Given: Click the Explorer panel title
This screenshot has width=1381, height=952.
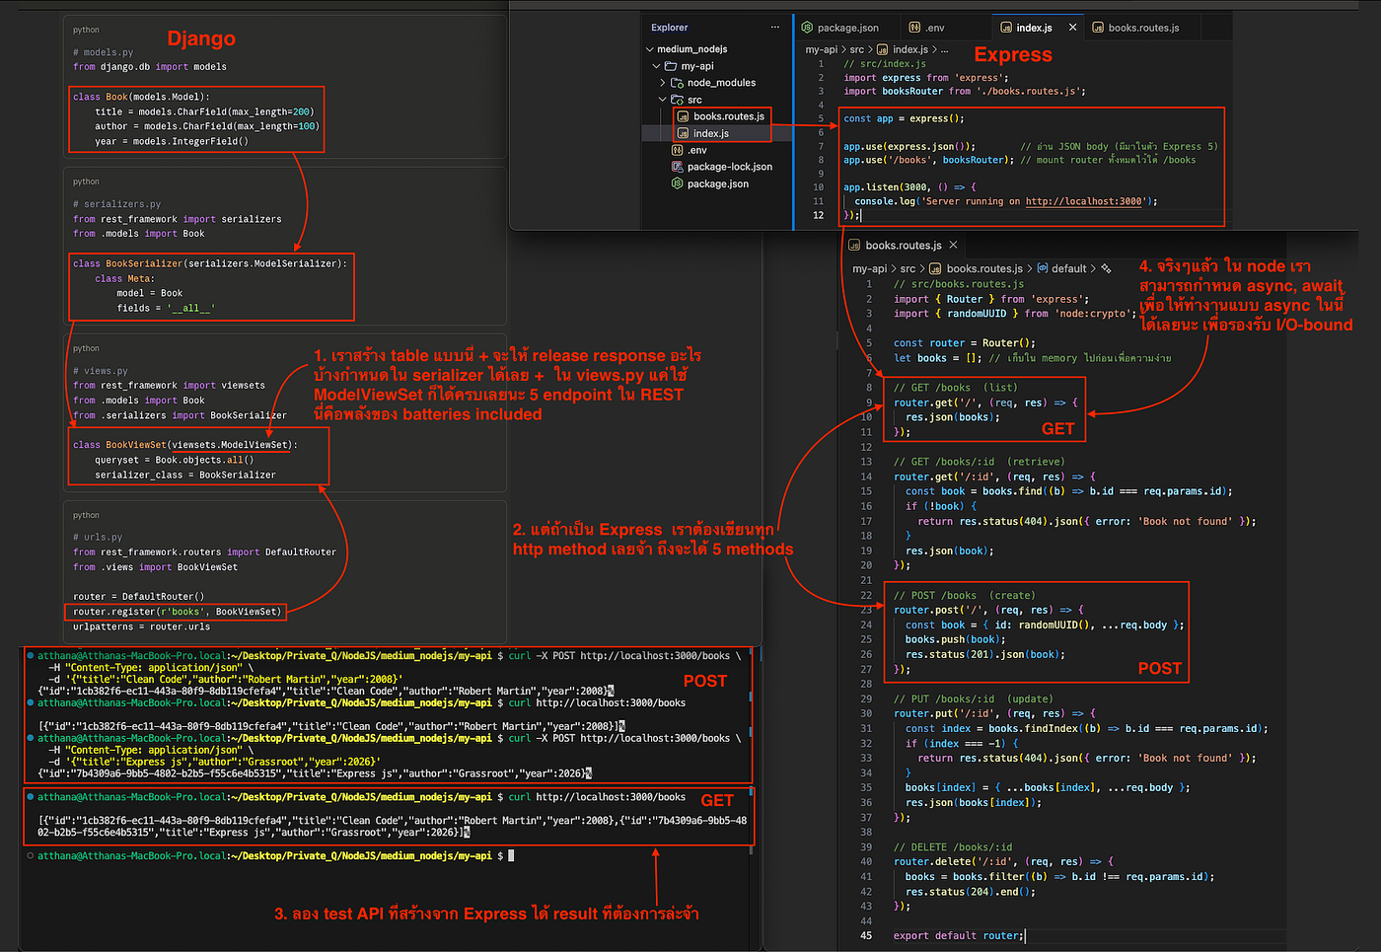Looking at the screenshot, I should pyautogui.click(x=670, y=28).
